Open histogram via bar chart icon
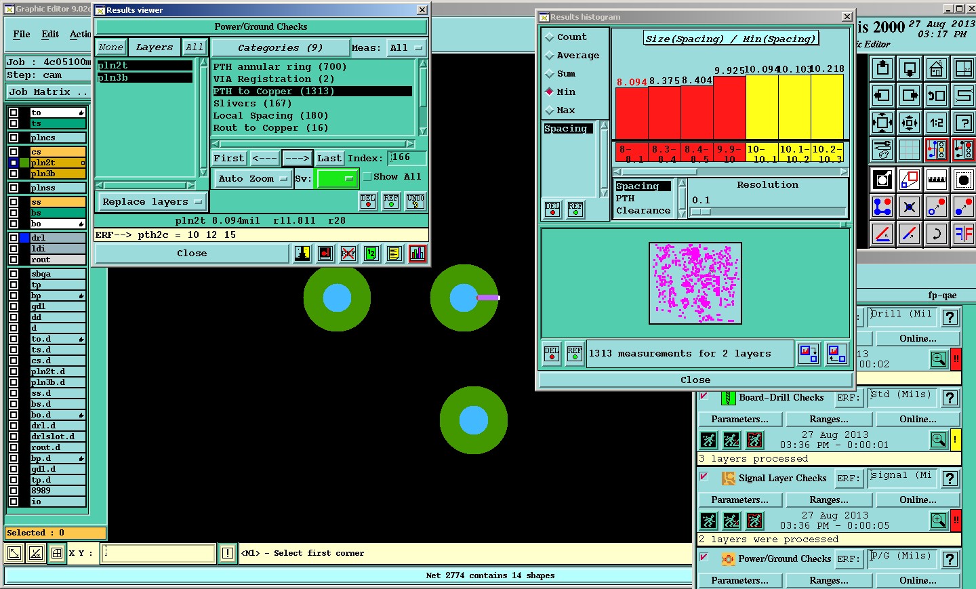The image size is (976, 589). 418,253
